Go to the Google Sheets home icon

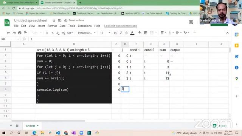pyautogui.click(x=7, y=23)
